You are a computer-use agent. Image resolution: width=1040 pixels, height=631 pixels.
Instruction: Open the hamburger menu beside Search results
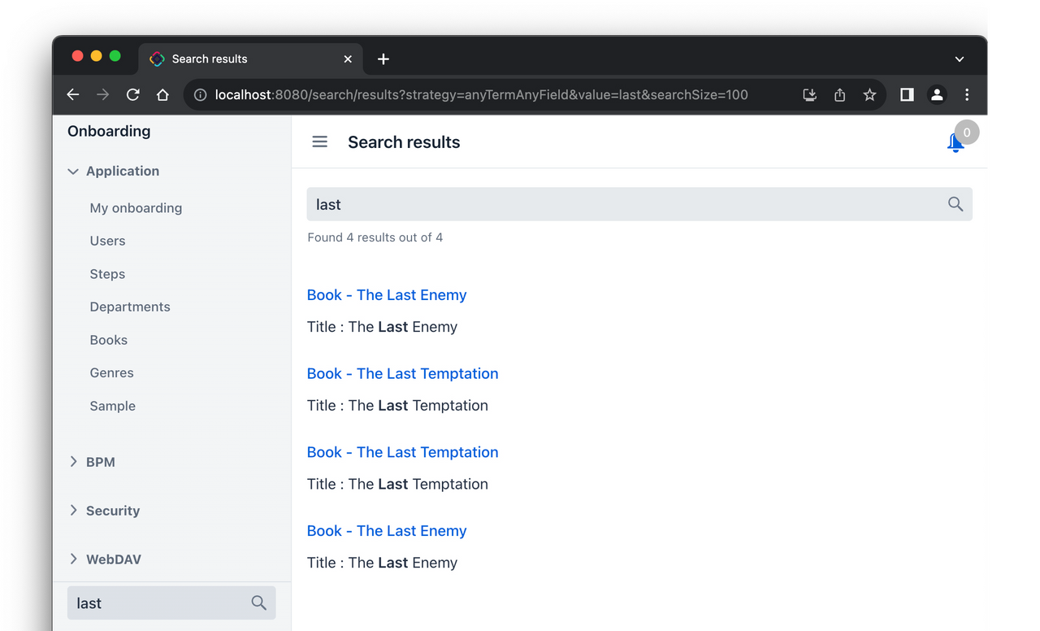[x=319, y=141]
